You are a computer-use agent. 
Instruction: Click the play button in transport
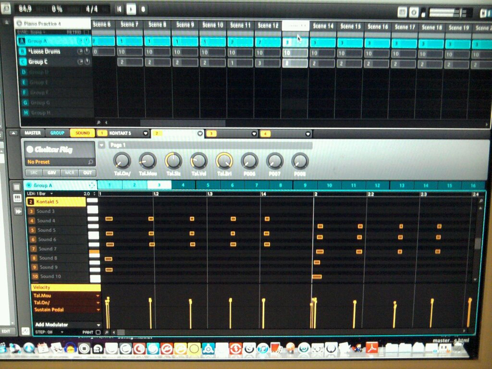[130, 9]
